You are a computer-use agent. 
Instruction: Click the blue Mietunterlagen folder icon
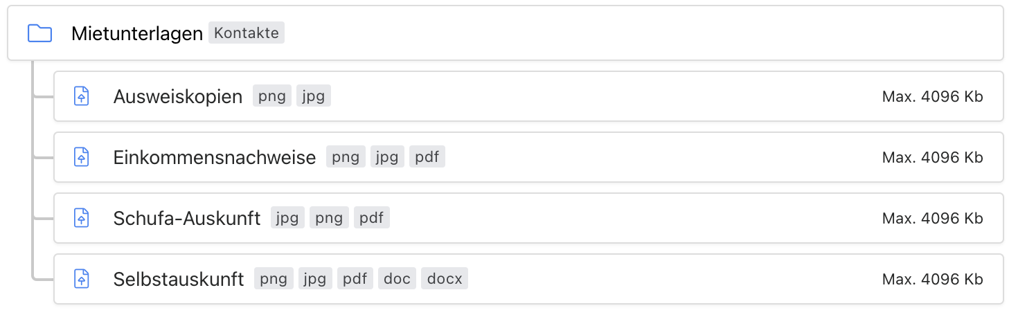tap(39, 33)
